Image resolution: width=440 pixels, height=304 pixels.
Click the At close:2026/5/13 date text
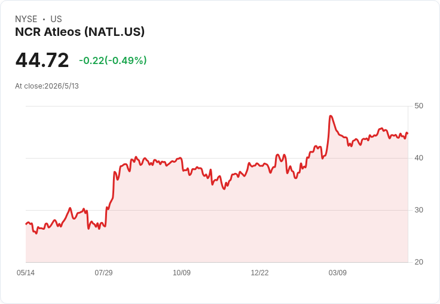[x=47, y=86]
